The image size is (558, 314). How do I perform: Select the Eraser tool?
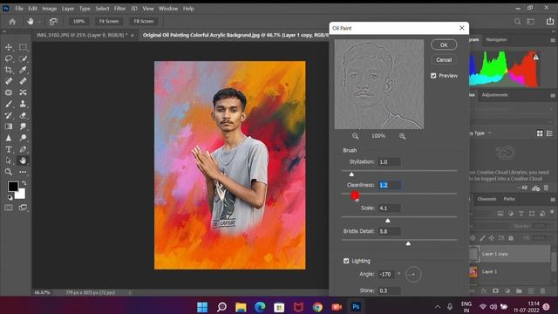23,115
